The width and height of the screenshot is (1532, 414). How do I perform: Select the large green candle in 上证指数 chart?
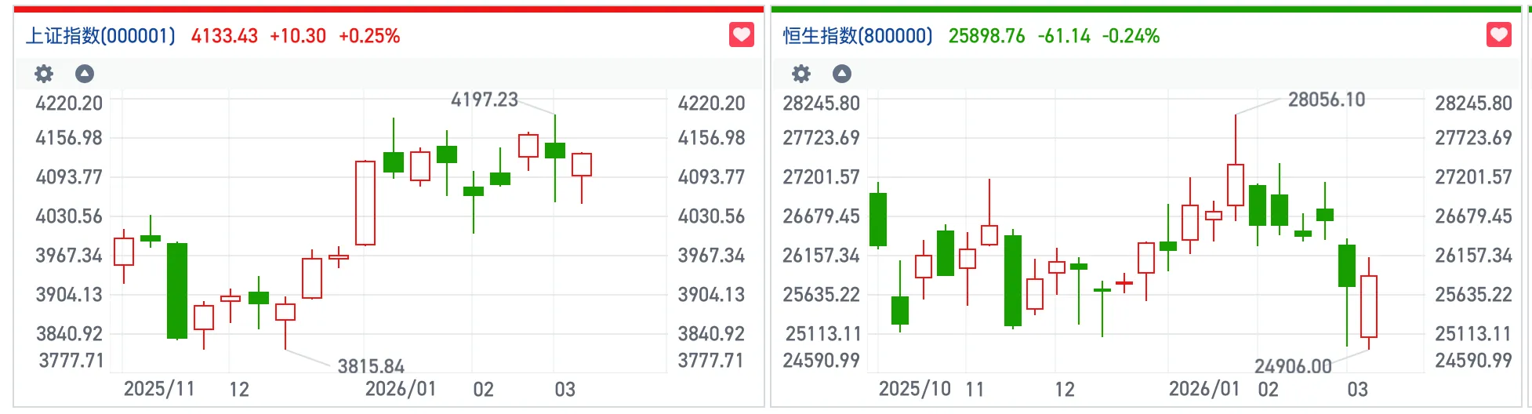pyautogui.click(x=177, y=291)
